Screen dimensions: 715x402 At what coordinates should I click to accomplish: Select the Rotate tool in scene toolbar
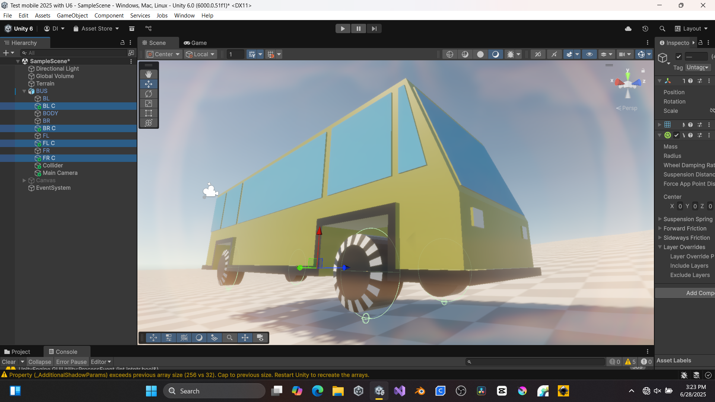point(149,94)
